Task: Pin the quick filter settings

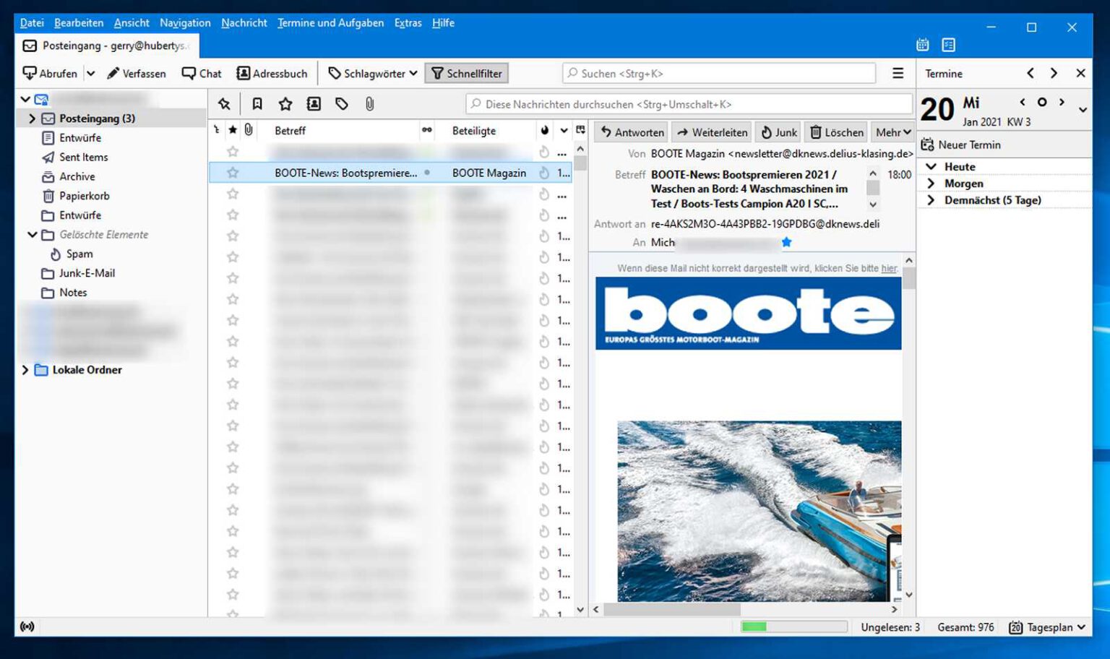Action: pos(225,103)
